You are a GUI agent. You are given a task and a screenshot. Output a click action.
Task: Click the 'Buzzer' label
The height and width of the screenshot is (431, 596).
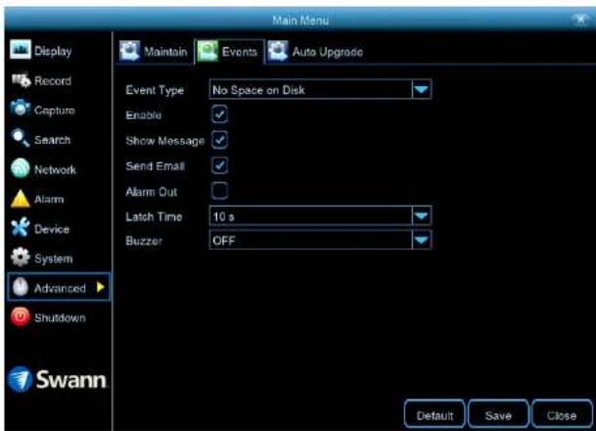[x=144, y=240]
